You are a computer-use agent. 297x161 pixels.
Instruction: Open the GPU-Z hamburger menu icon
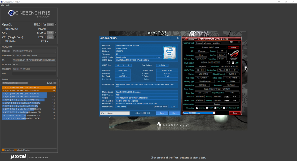point(239,42)
